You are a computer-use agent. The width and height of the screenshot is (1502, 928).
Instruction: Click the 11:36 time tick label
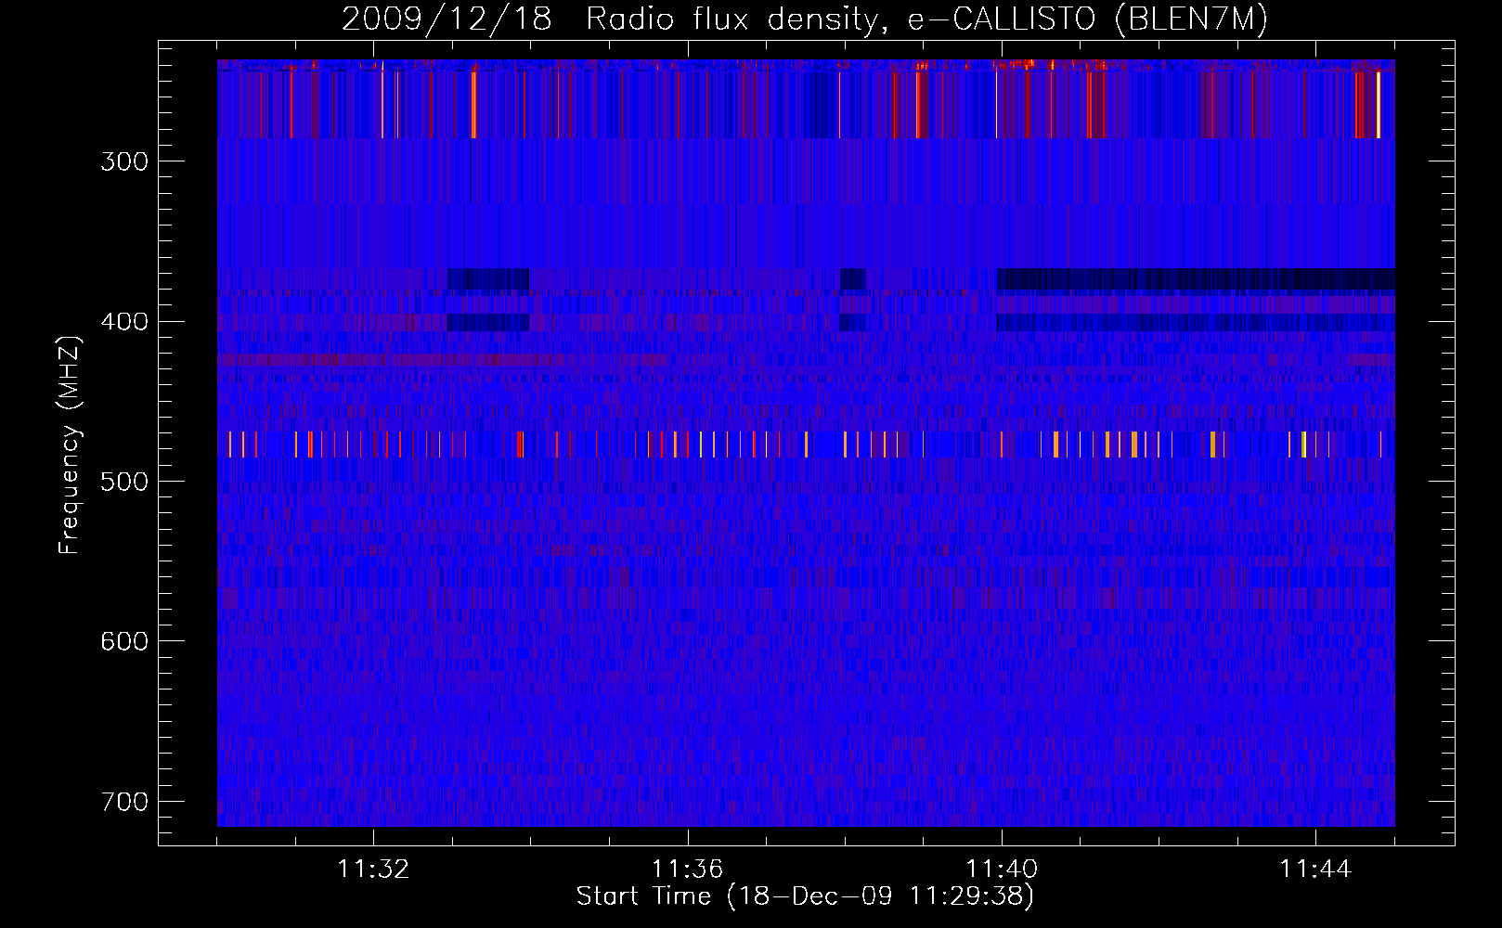coord(687,870)
